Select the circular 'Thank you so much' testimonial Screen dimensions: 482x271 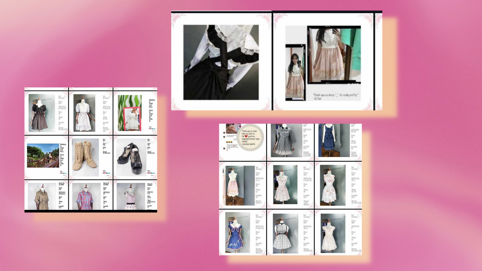tap(250, 138)
